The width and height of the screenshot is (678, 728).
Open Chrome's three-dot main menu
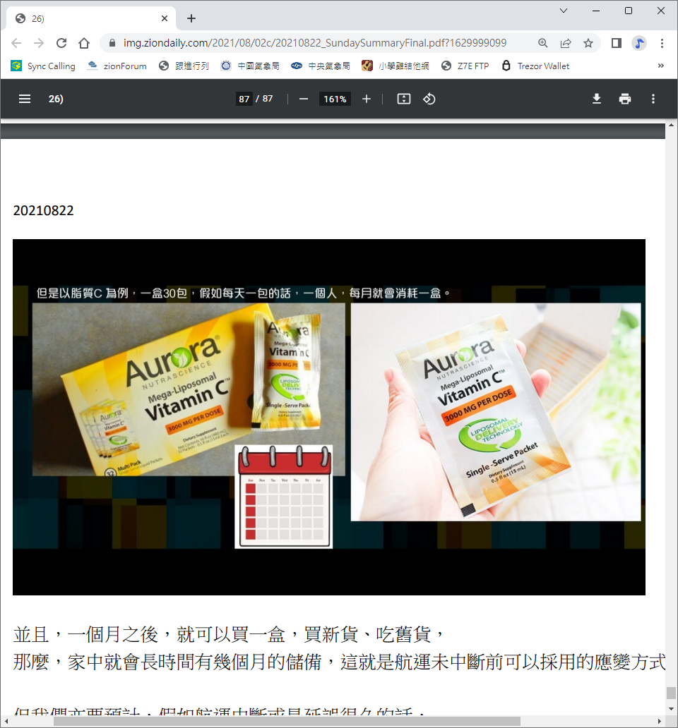point(662,43)
